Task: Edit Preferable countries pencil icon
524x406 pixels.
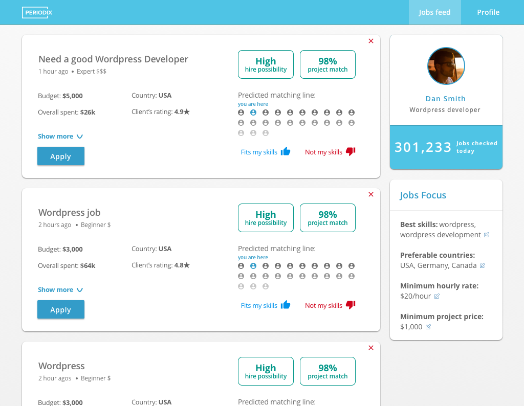Action: 482,265
